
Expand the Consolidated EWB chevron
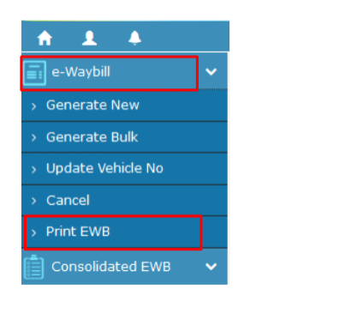tap(211, 267)
